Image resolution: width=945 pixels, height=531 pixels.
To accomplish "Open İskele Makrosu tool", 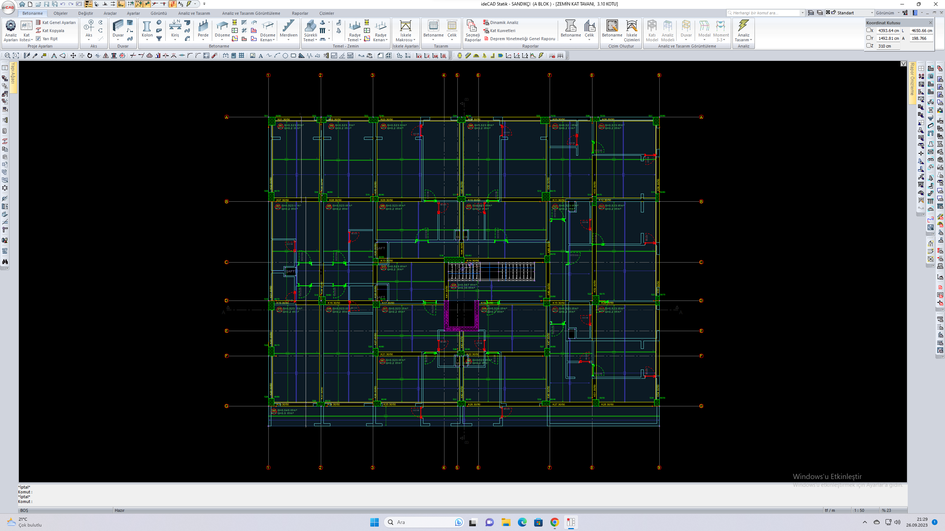I will (405, 31).
